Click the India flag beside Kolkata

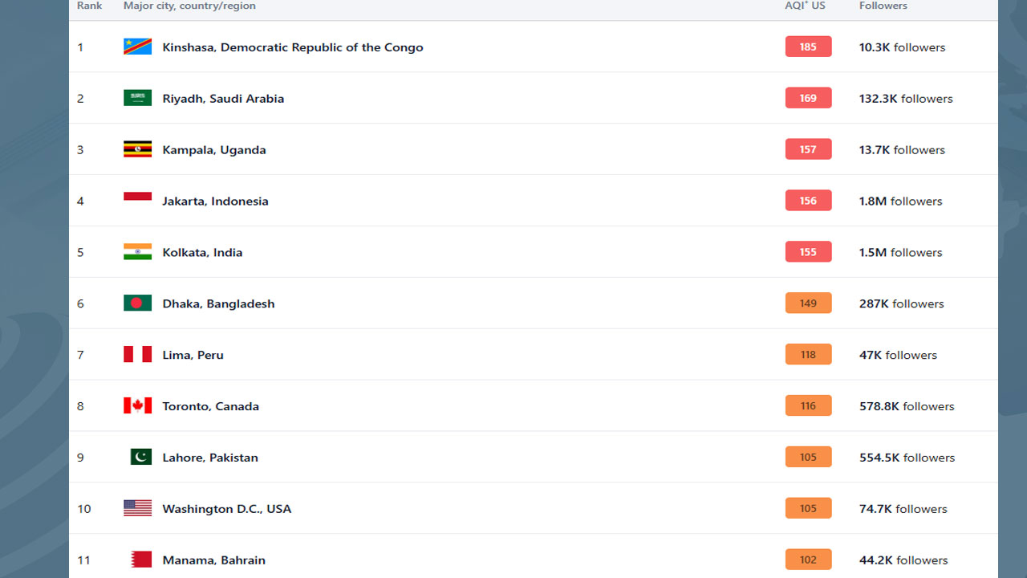[x=137, y=252]
